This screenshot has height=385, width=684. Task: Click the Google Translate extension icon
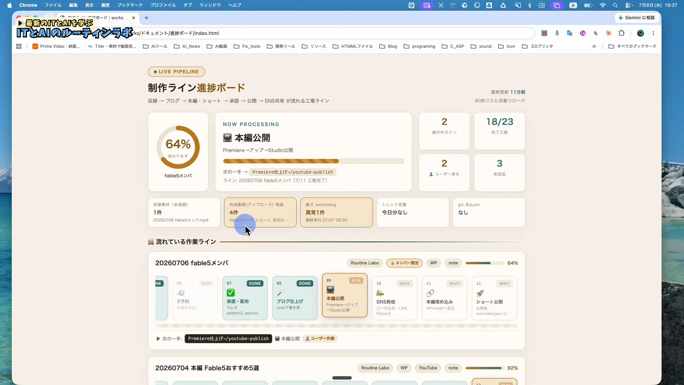click(570, 33)
